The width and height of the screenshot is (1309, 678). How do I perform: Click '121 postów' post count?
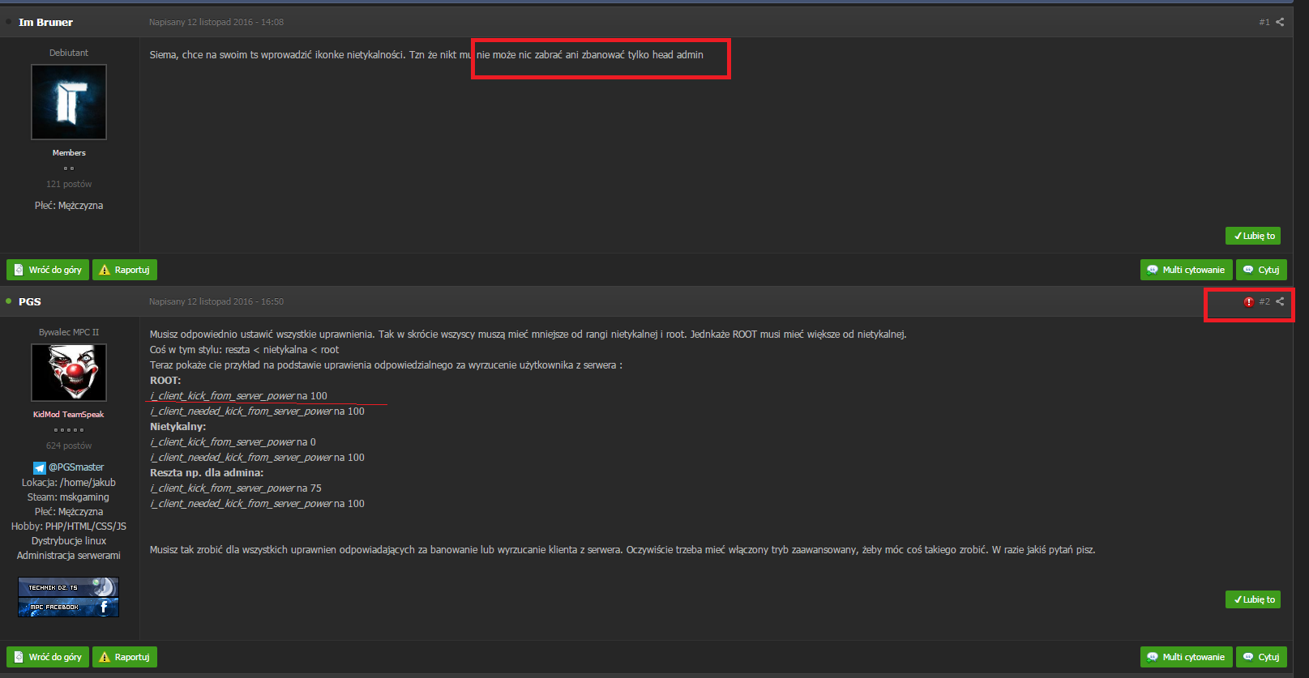click(69, 184)
